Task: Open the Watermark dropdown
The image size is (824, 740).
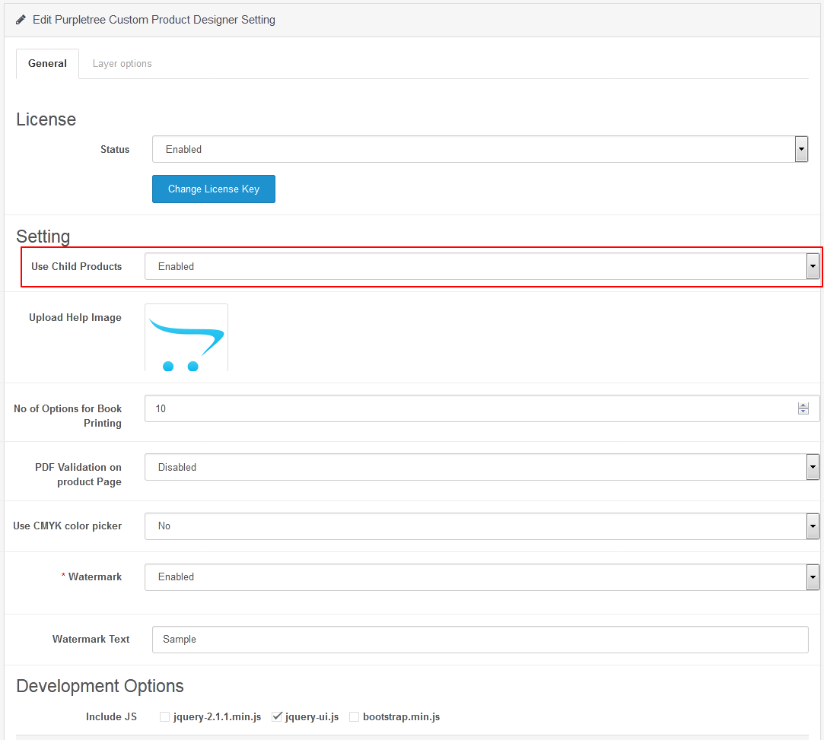Action: click(482, 576)
